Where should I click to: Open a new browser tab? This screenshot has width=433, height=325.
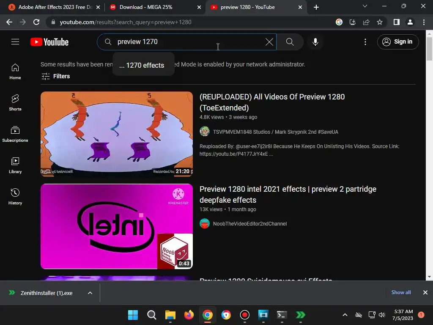[316, 7]
